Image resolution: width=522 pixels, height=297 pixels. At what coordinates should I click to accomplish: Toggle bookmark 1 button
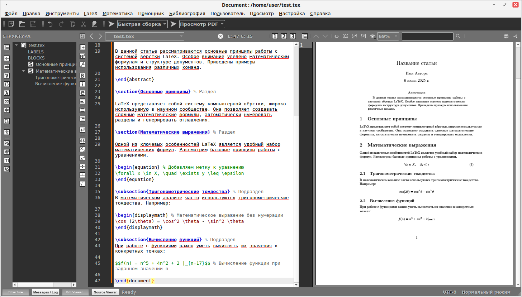point(275,36)
